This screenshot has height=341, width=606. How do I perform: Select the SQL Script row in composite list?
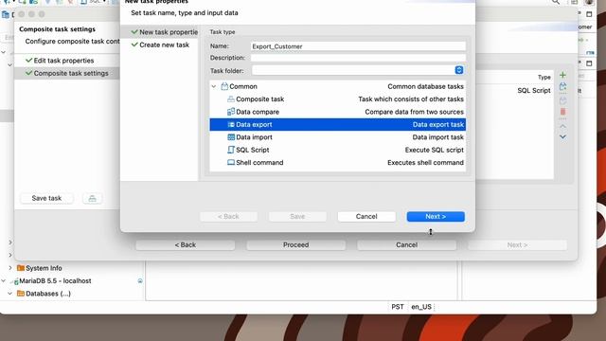(514, 91)
